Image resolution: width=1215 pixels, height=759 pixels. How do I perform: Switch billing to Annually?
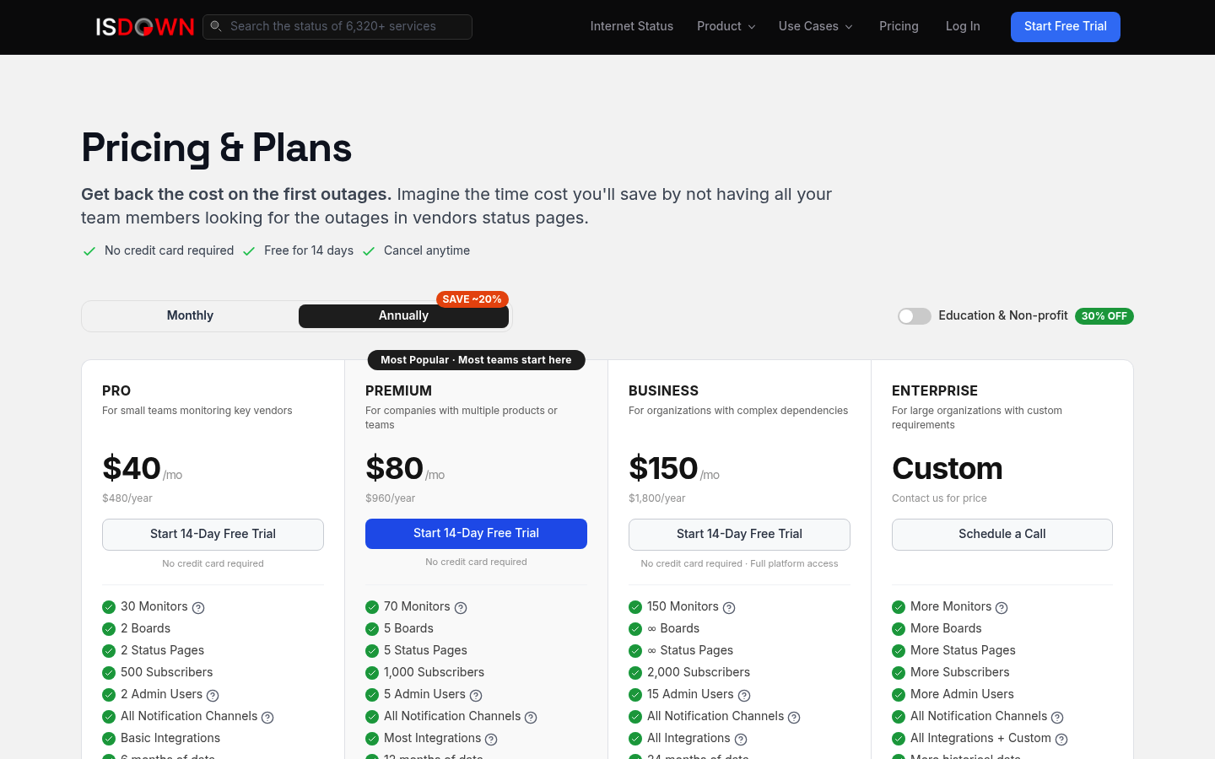coord(403,315)
